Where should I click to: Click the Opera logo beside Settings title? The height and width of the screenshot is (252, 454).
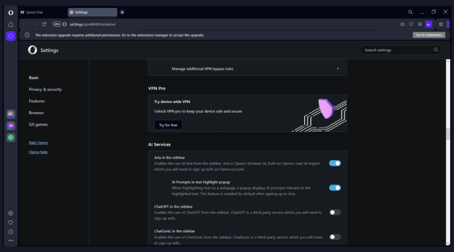point(32,50)
